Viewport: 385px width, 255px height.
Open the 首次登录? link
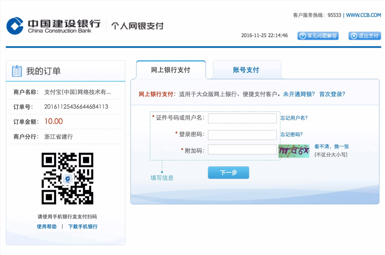point(332,94)
